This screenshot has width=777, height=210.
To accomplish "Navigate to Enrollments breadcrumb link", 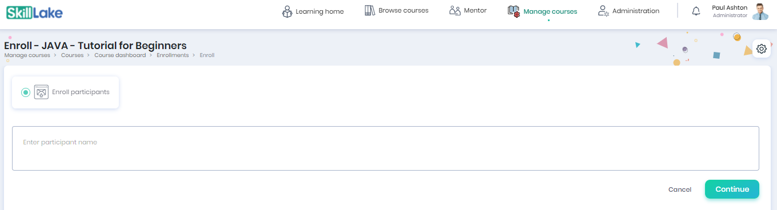I will (x=173, y=55).
